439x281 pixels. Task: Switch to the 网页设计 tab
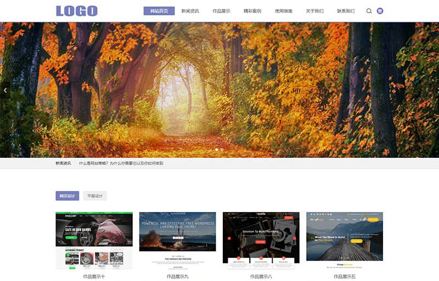pyautogui.click(x=67, y=196)
